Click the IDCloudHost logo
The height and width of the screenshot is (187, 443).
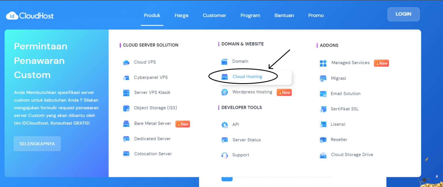tap(29, 16)
